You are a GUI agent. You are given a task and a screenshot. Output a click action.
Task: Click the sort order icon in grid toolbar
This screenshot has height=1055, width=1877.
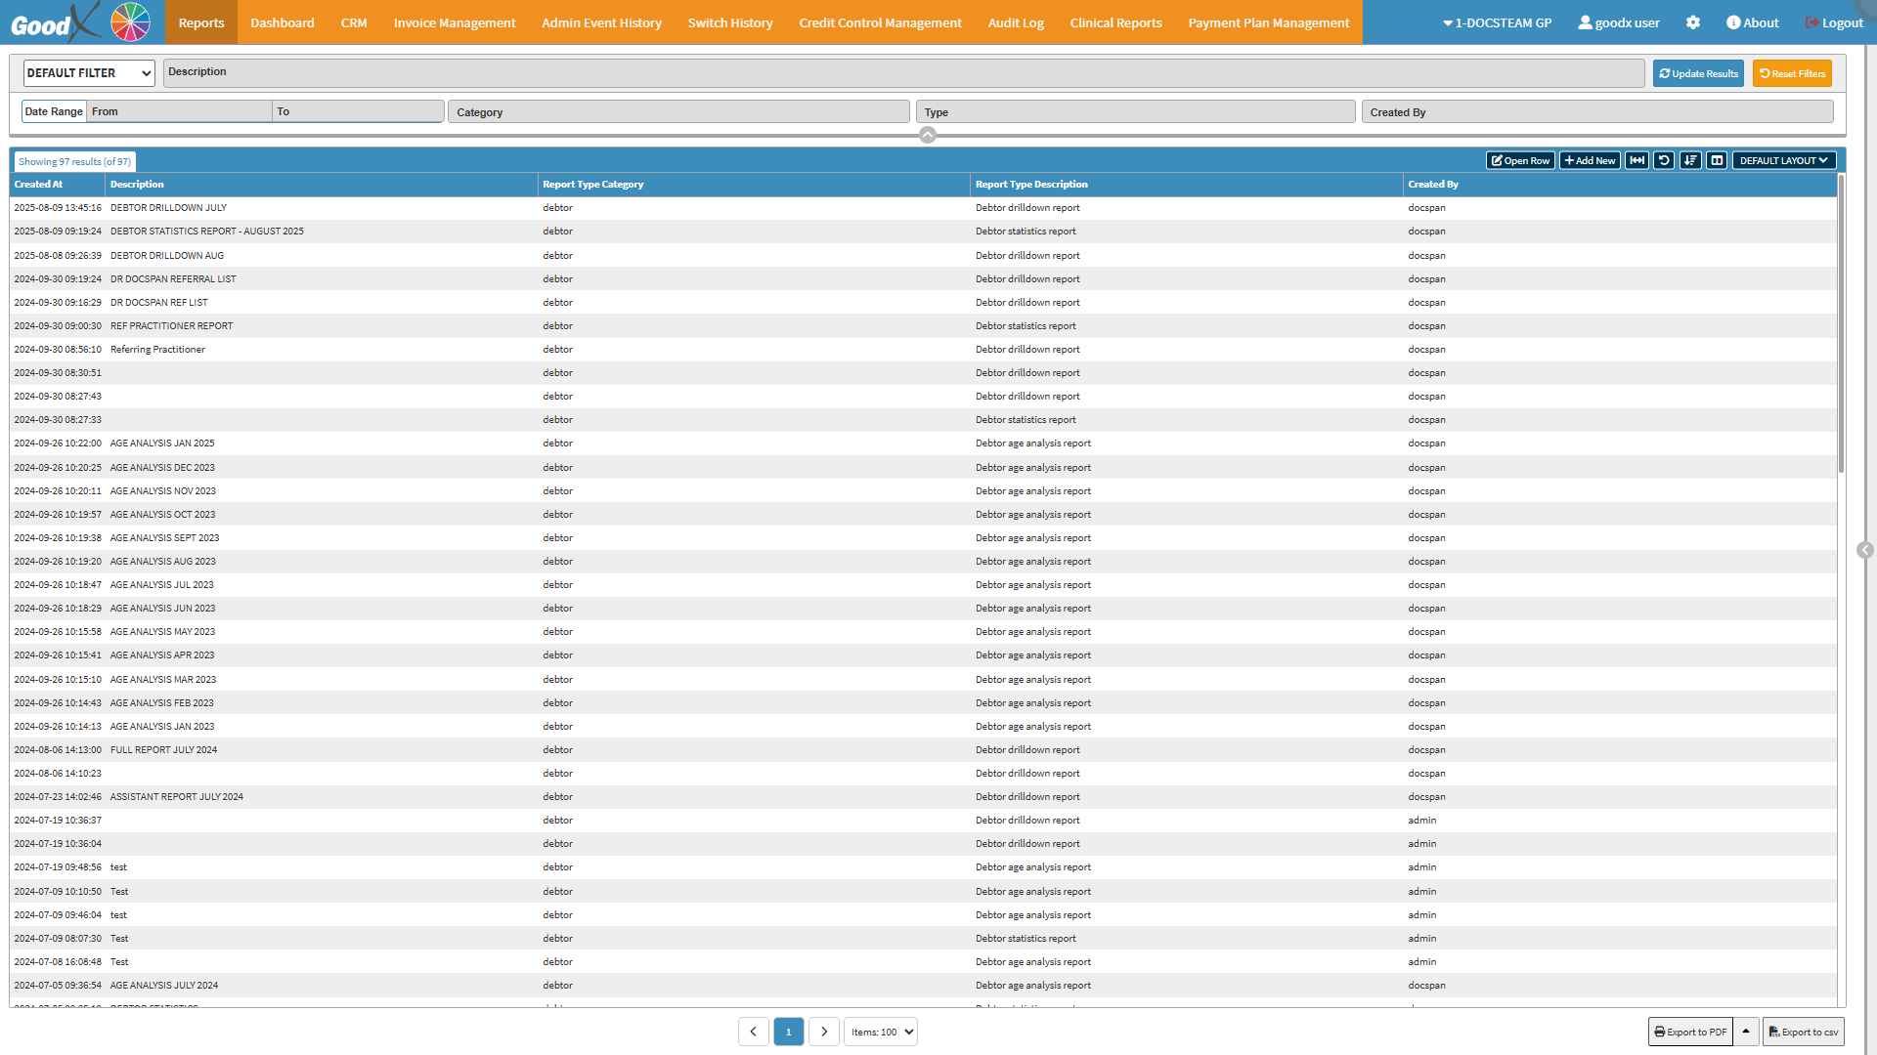point(1690,160)
